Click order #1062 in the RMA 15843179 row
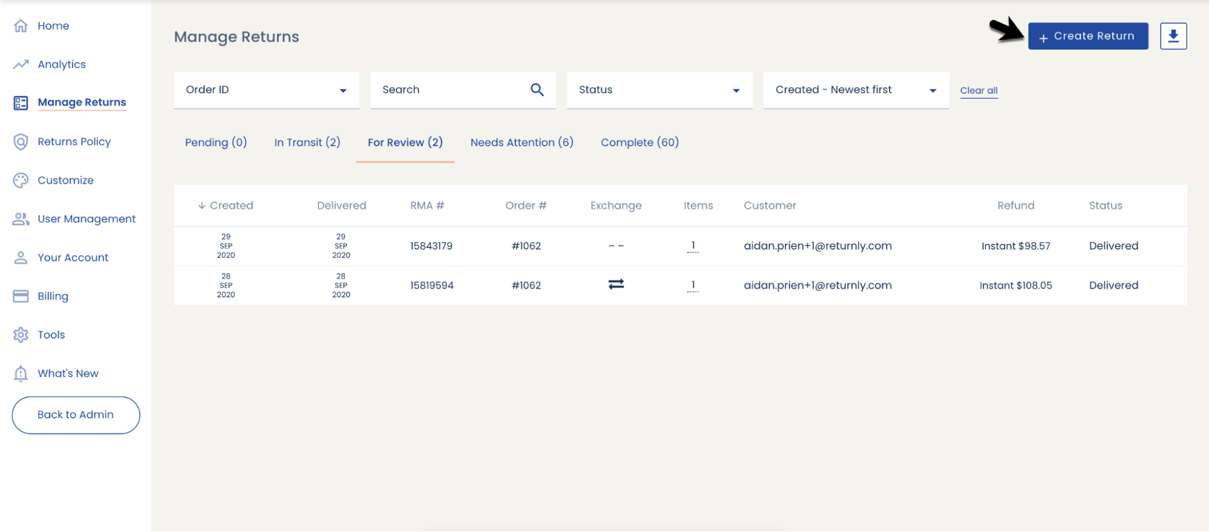This screenshot has width=1209, height=532. 526,246
